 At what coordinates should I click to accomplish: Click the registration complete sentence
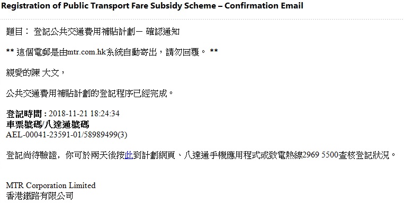90,94
